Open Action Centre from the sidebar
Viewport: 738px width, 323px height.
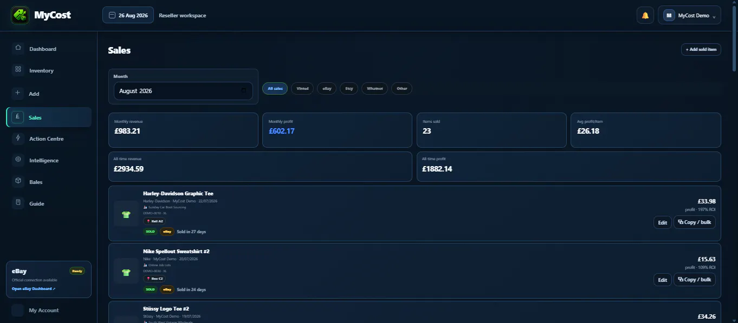tap(49, 139)
